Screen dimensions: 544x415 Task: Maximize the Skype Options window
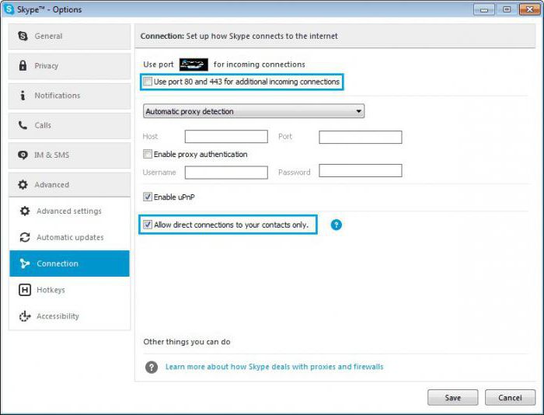click(x=507, y=9)
